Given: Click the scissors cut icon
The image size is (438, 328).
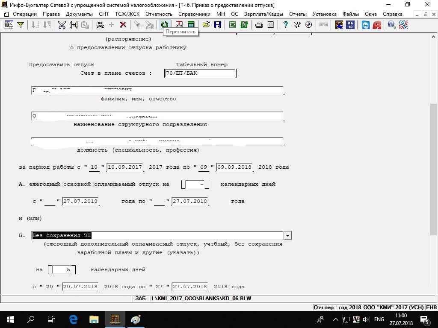Looking at the screenshot, I should click(x=62, y=25).
